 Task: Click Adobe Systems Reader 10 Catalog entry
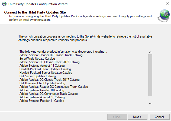(x=42, y=90)
